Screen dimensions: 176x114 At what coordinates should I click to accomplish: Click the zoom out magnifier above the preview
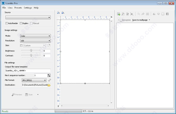[63, 13]
